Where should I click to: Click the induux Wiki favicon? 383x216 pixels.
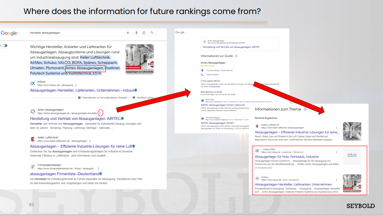coord(257,150)
